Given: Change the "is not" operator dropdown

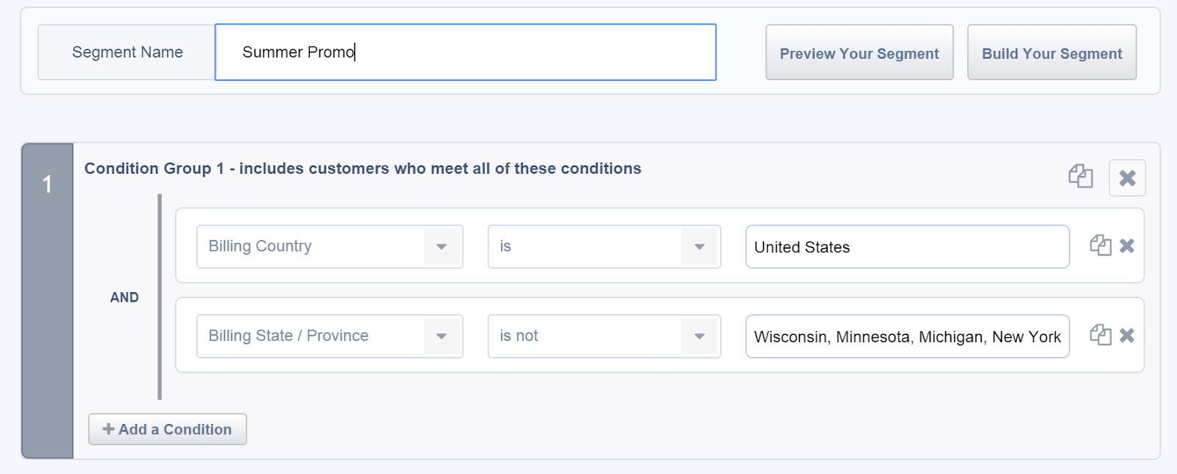Looking at the screenshot, I should (x=604, y=336).
